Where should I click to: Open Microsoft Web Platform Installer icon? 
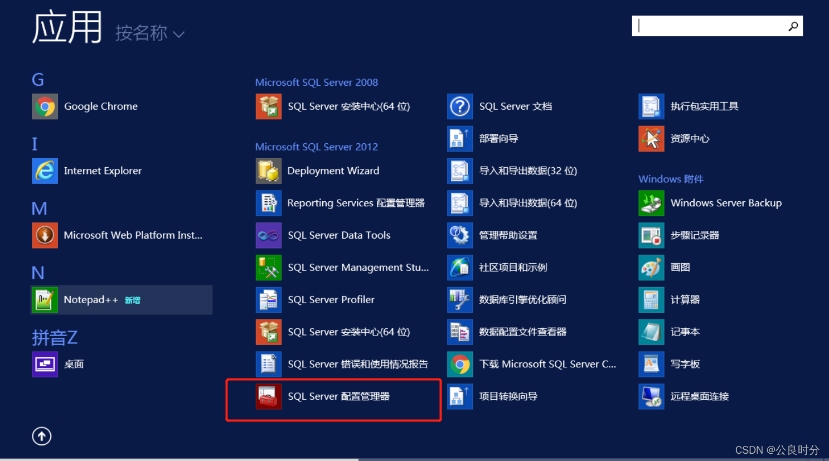pyautogui.click(x=45, y=235)
